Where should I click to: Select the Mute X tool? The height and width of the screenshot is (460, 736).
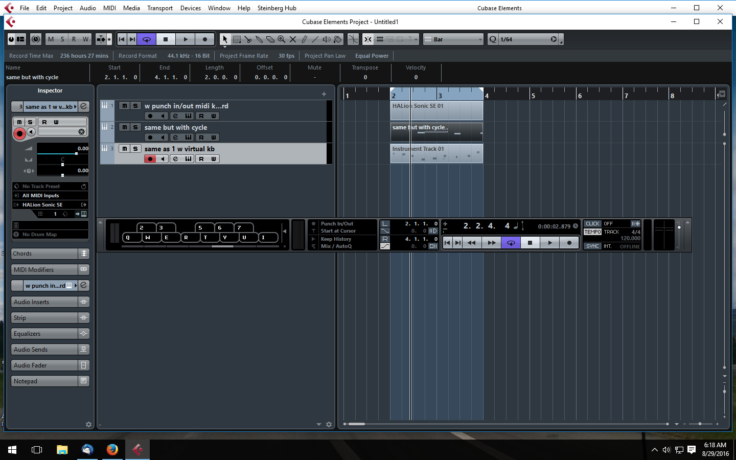(293, 39)
